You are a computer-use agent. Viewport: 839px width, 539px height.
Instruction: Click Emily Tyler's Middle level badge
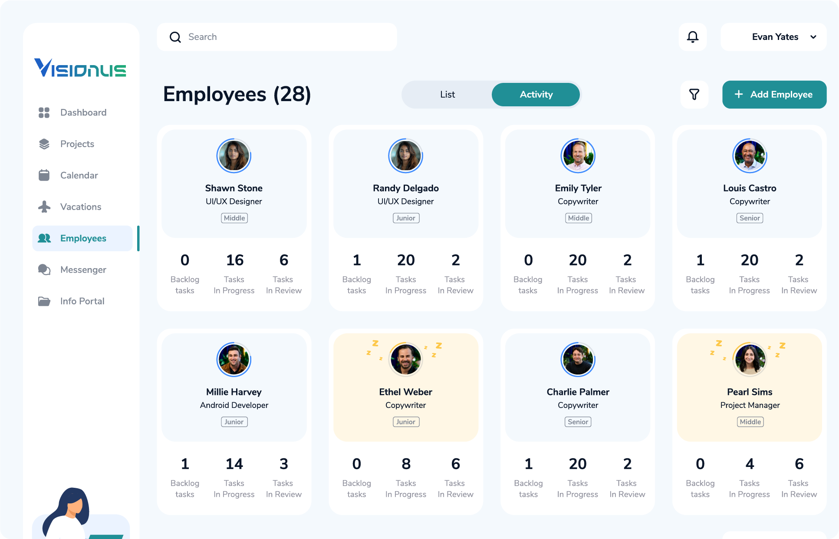click(x=578, y=218)
